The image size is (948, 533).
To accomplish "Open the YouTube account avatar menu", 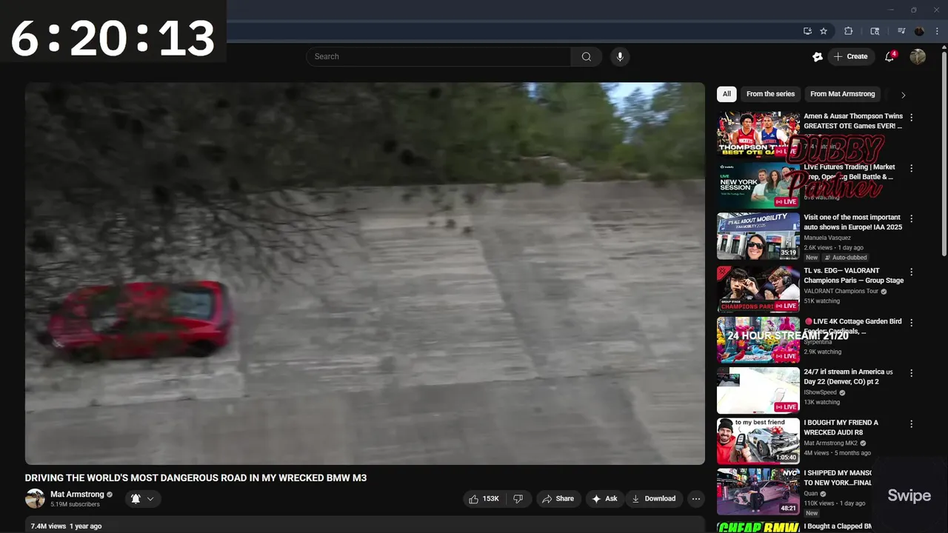I will pyautogui.click(x=918, y=56).
